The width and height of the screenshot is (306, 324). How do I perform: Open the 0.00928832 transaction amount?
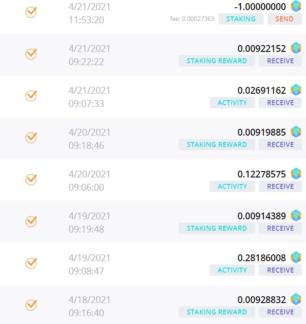pos(261,299)
